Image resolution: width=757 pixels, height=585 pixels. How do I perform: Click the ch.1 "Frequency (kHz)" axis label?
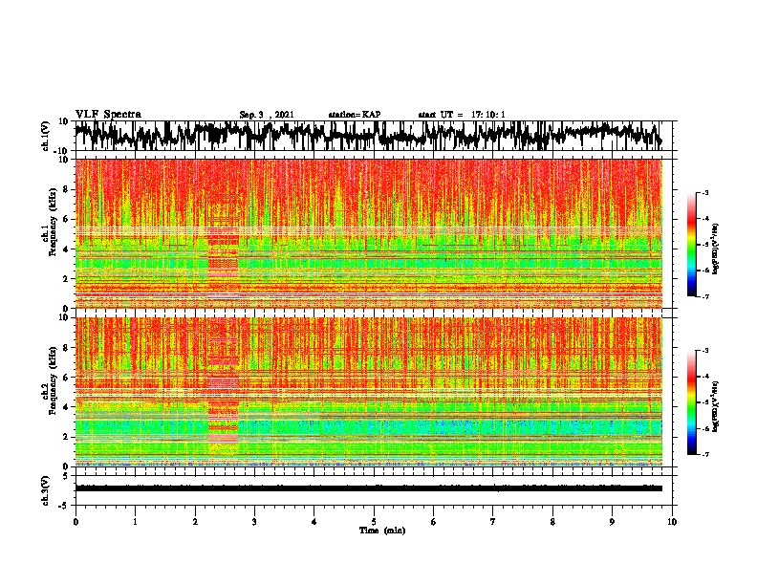coord(53,222)
